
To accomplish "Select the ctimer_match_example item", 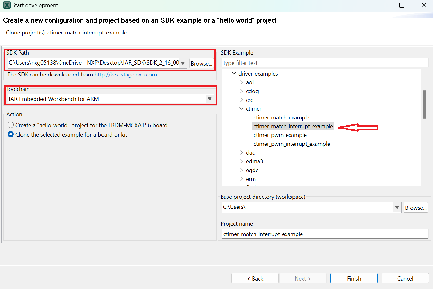I will coord(281,117).
